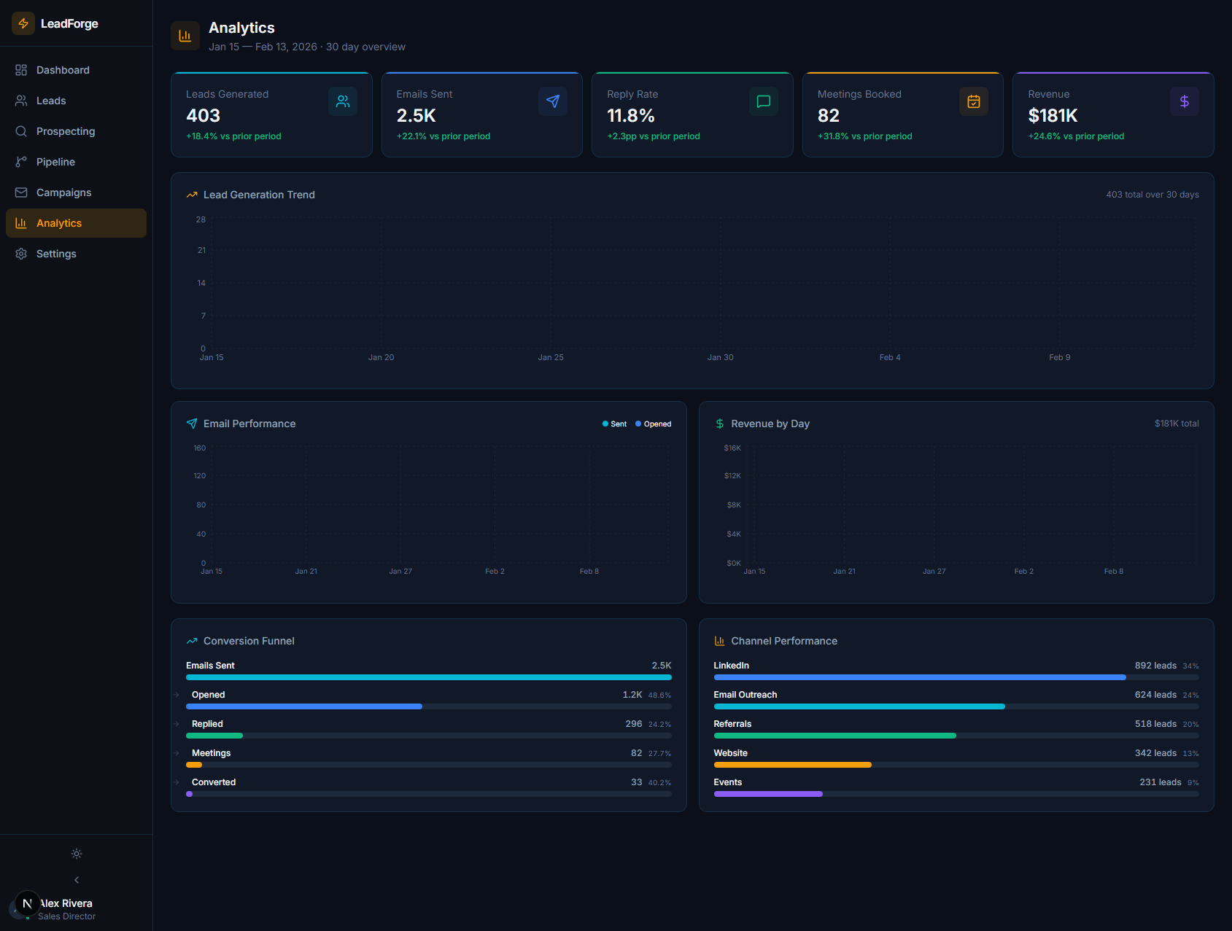This screenshot has width=1232, height=931.
Task: Open Prospecting in the sidebar
Action: pyautogui.click(x=66, y=131)
